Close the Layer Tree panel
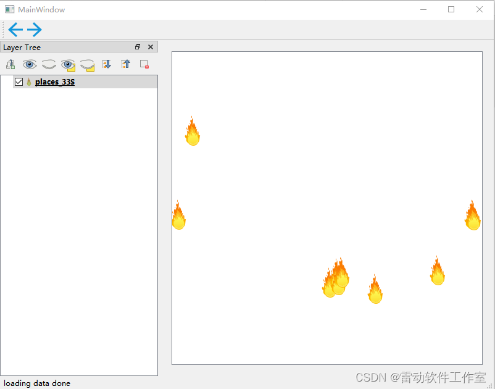Screen dimensions: 495x389 tap(151, 47)
